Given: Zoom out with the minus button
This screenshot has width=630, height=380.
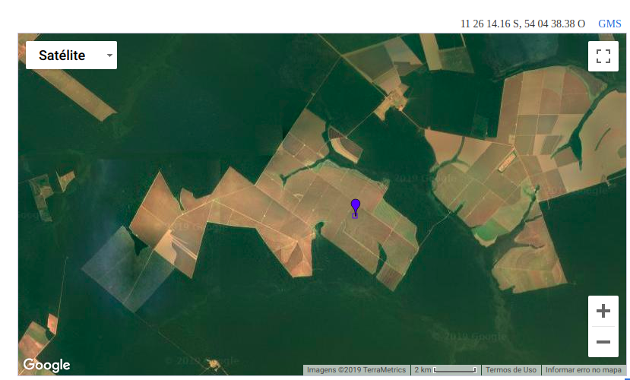Looking at the screenshot, I should click(x=603, y=342).
